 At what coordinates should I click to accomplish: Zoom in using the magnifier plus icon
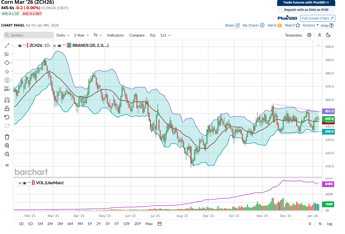tap(7, 146)
